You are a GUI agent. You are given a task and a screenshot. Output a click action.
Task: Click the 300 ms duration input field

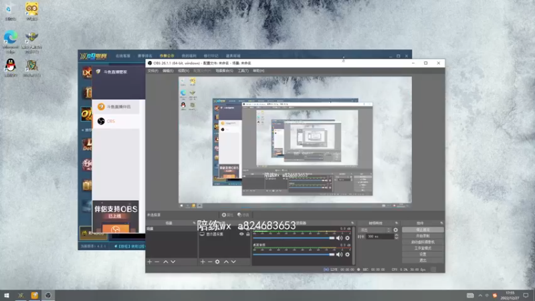click(380, 236)
